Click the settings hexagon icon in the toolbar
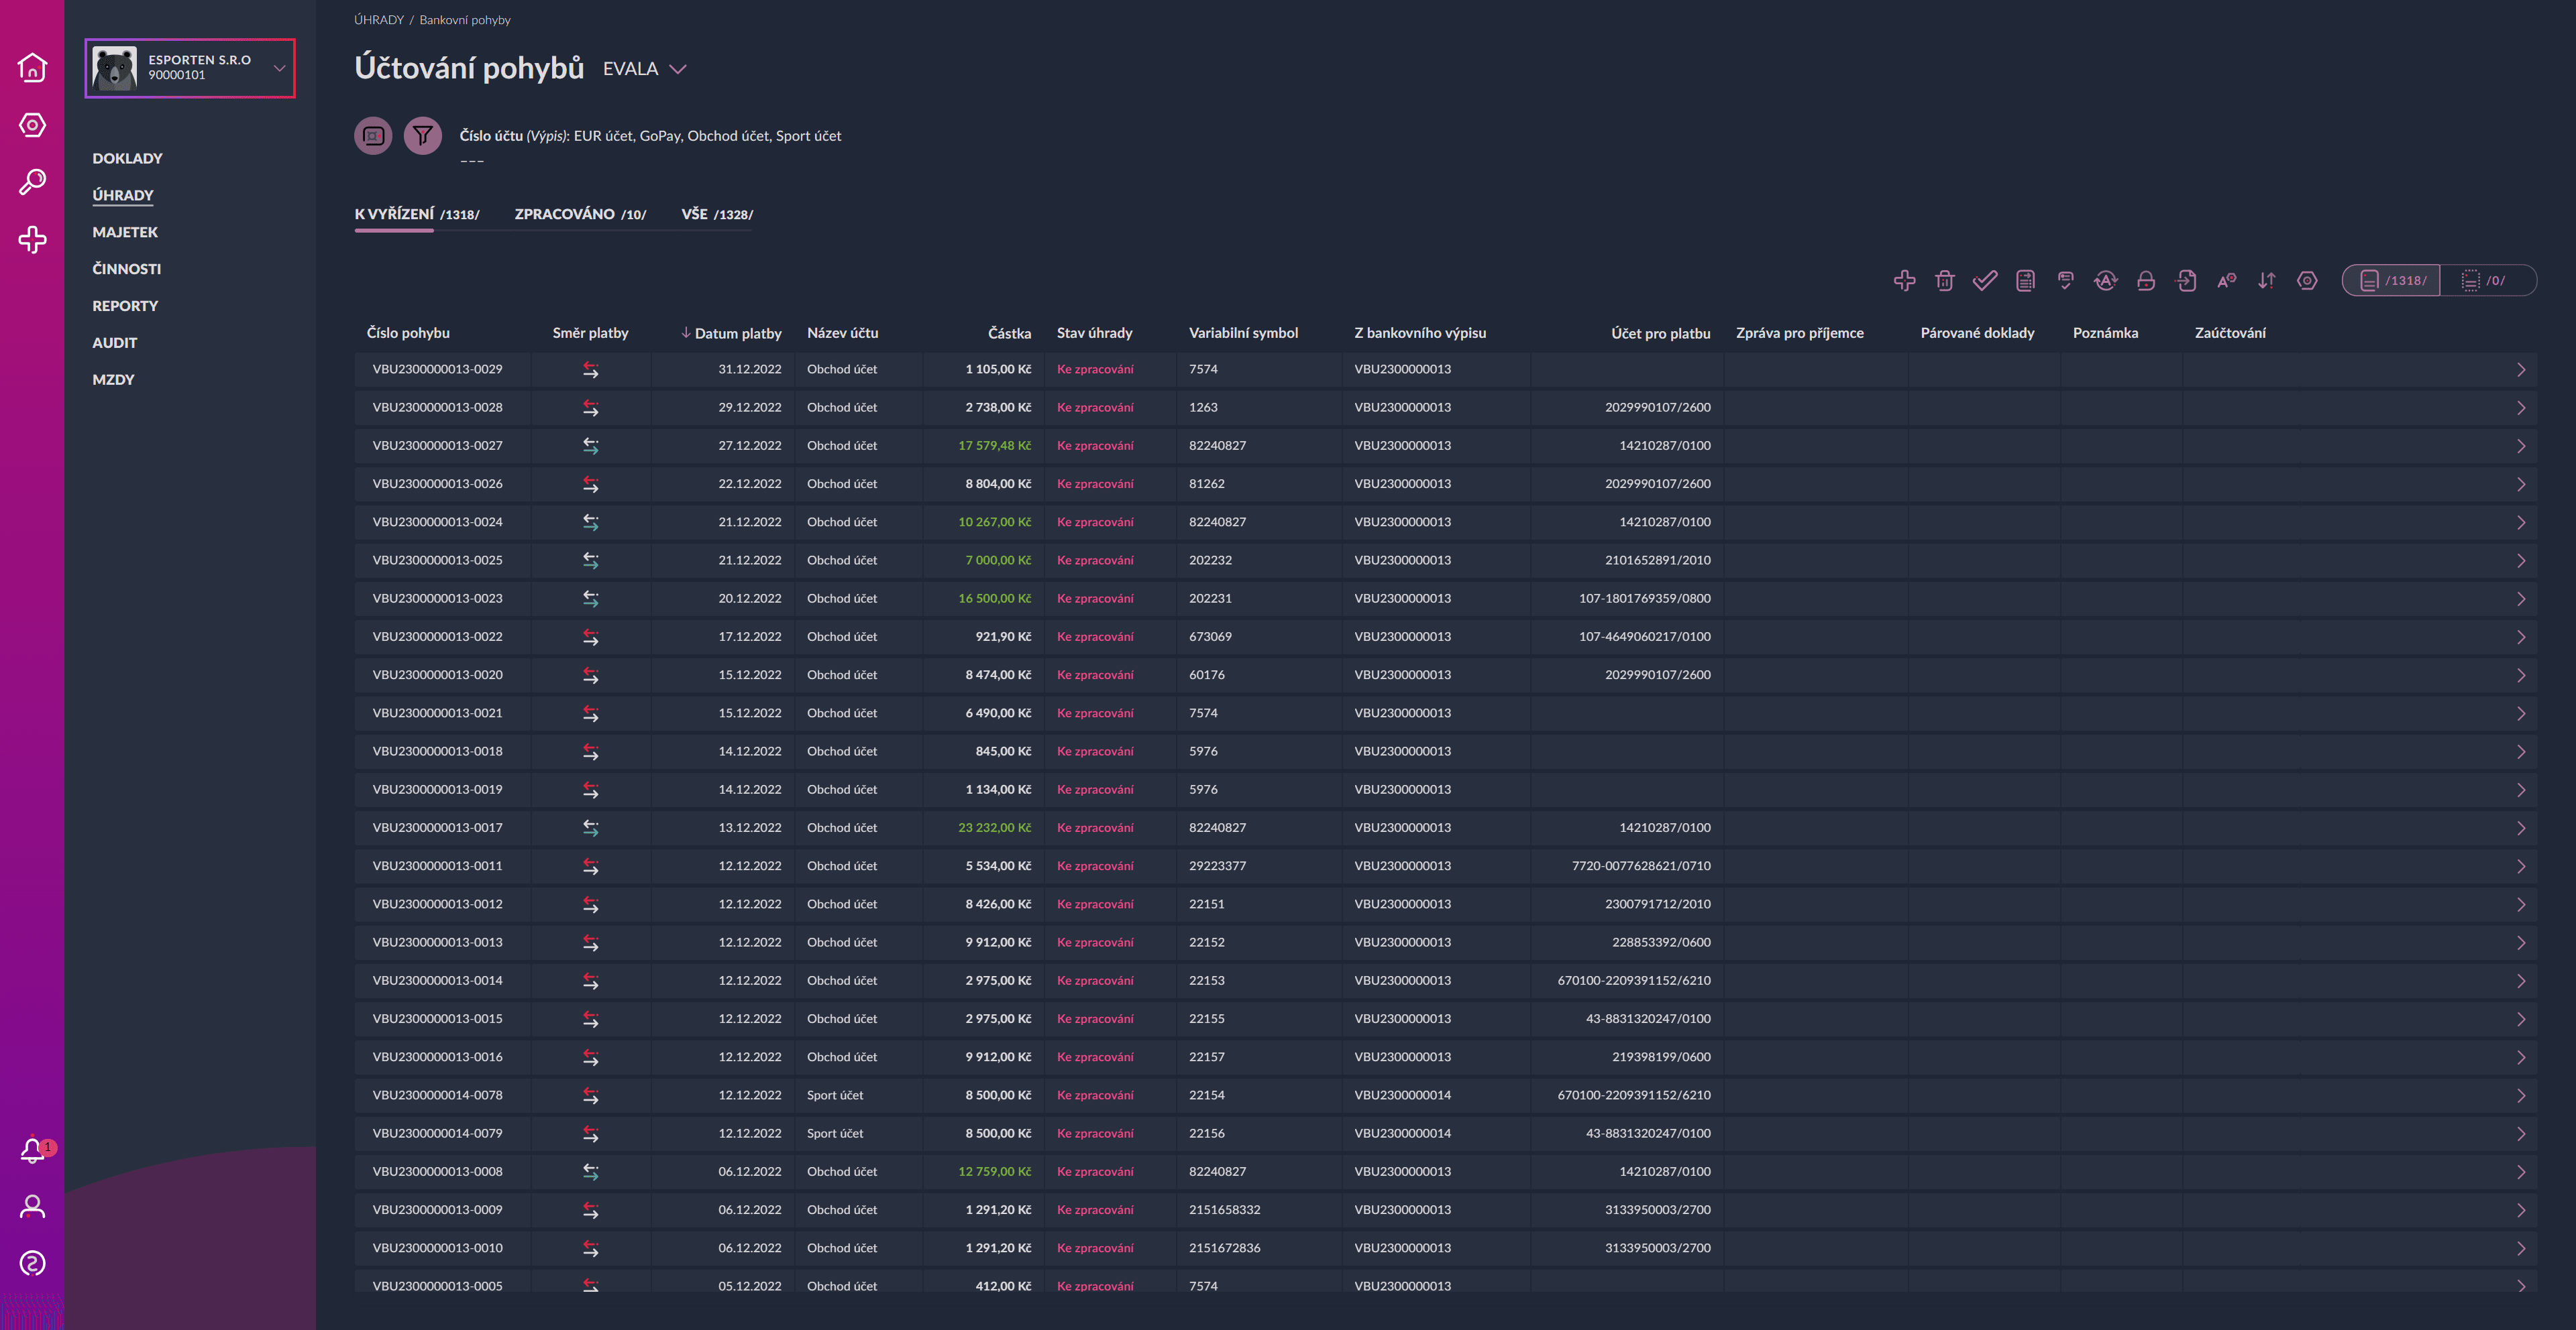Image resolution: width=2576 pixels, height=1330 pixels. (2306, 281)
